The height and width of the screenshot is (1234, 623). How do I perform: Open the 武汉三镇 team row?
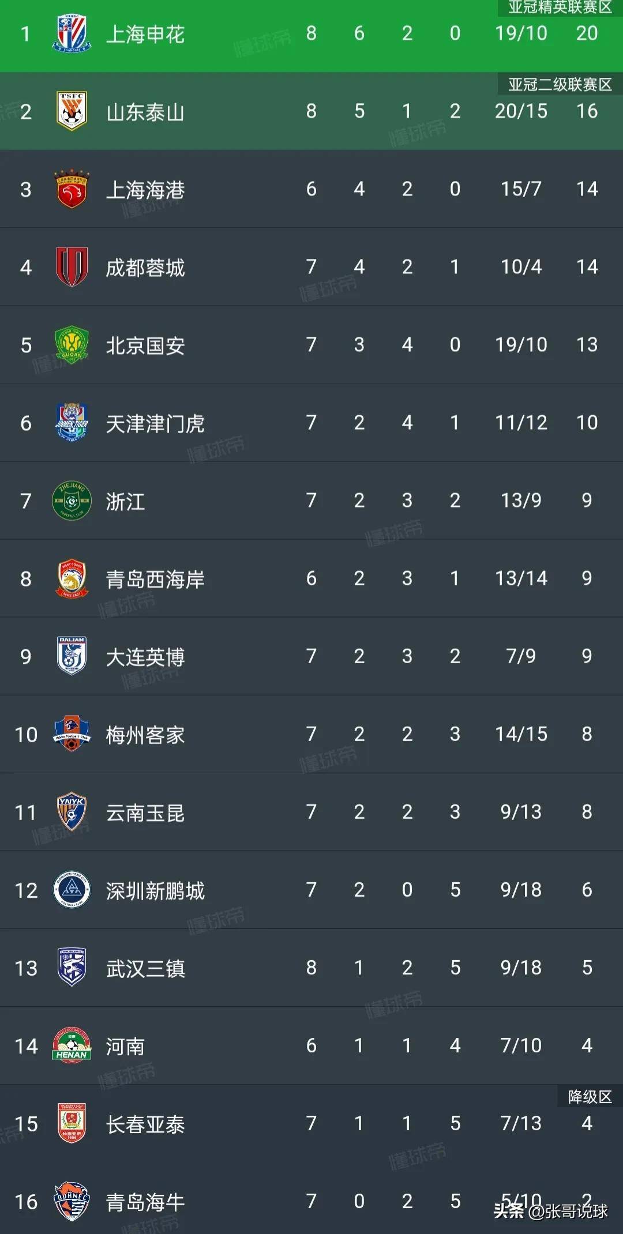click(311, 968)
